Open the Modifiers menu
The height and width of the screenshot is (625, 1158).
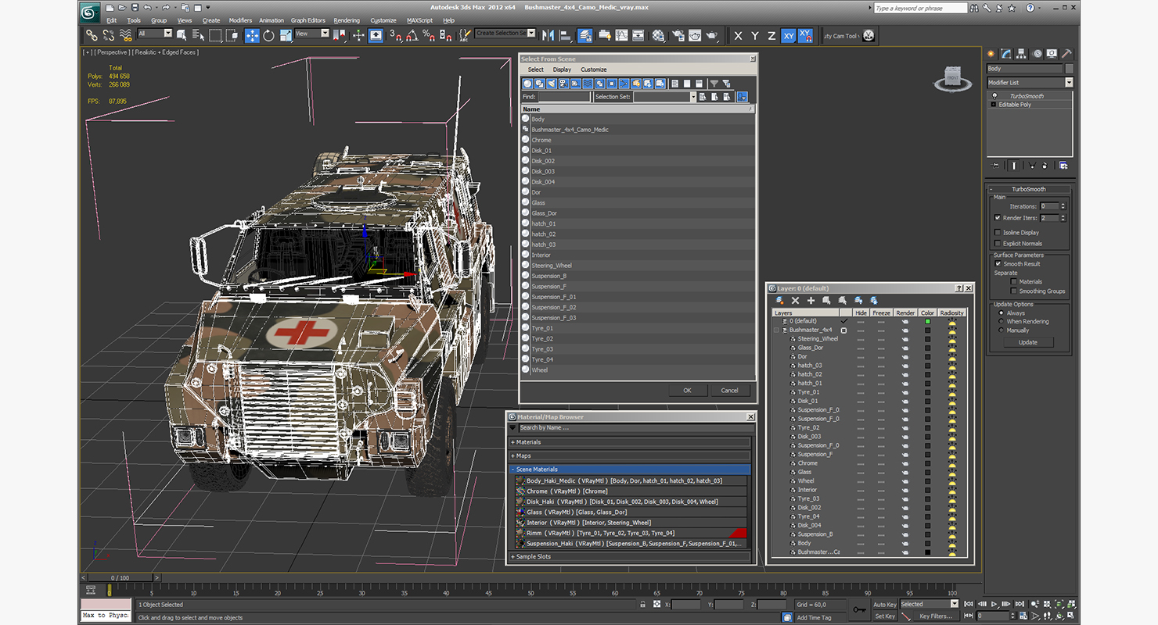point(240,20)
